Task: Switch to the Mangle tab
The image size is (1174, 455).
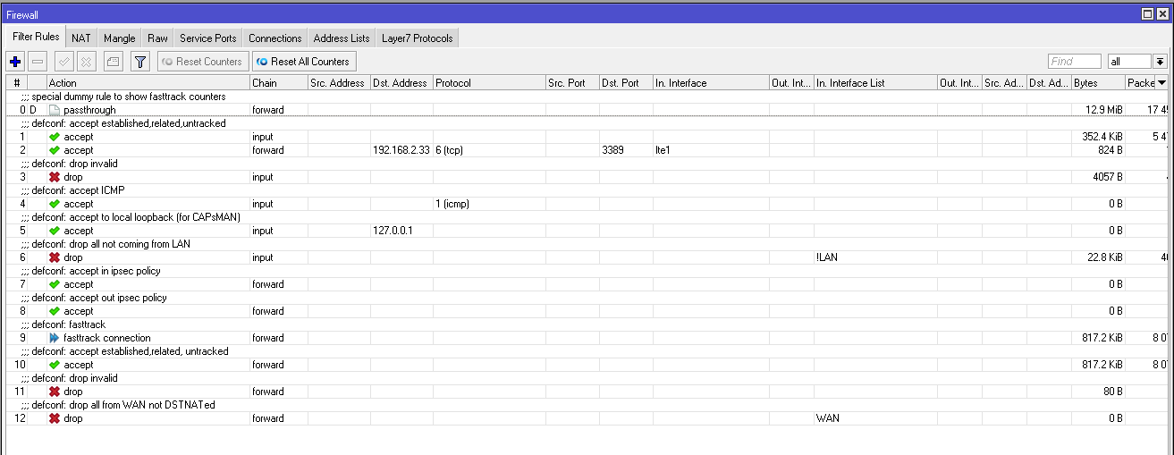Action: pos(119,38)
